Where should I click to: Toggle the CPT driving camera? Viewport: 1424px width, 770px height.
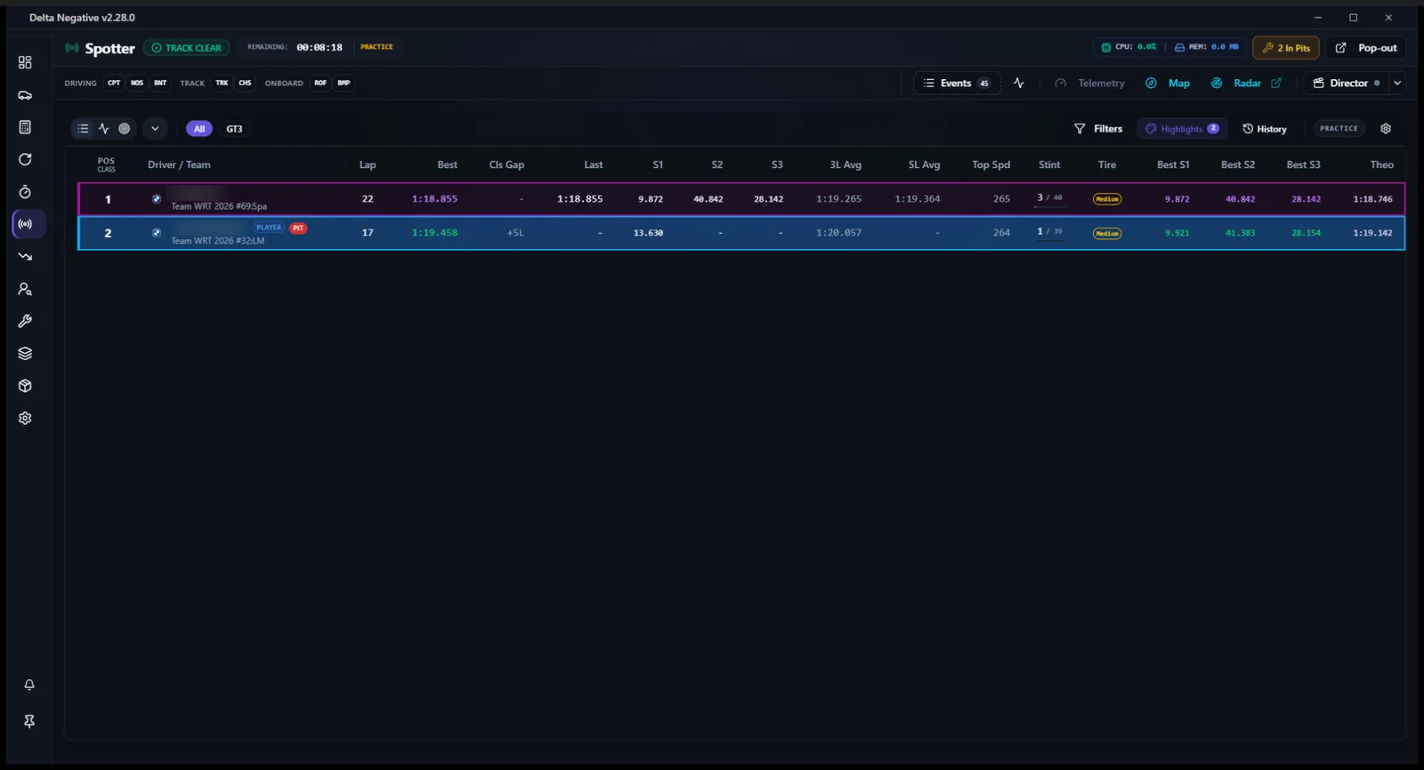(114, 83)
